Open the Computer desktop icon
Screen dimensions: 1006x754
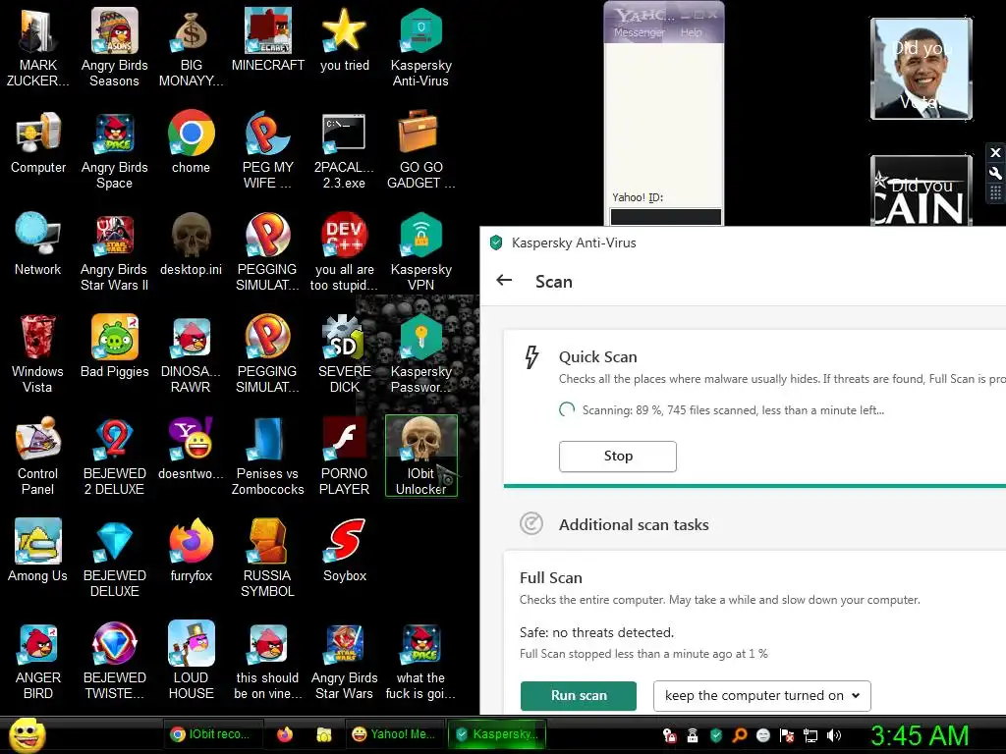(37, 141)
